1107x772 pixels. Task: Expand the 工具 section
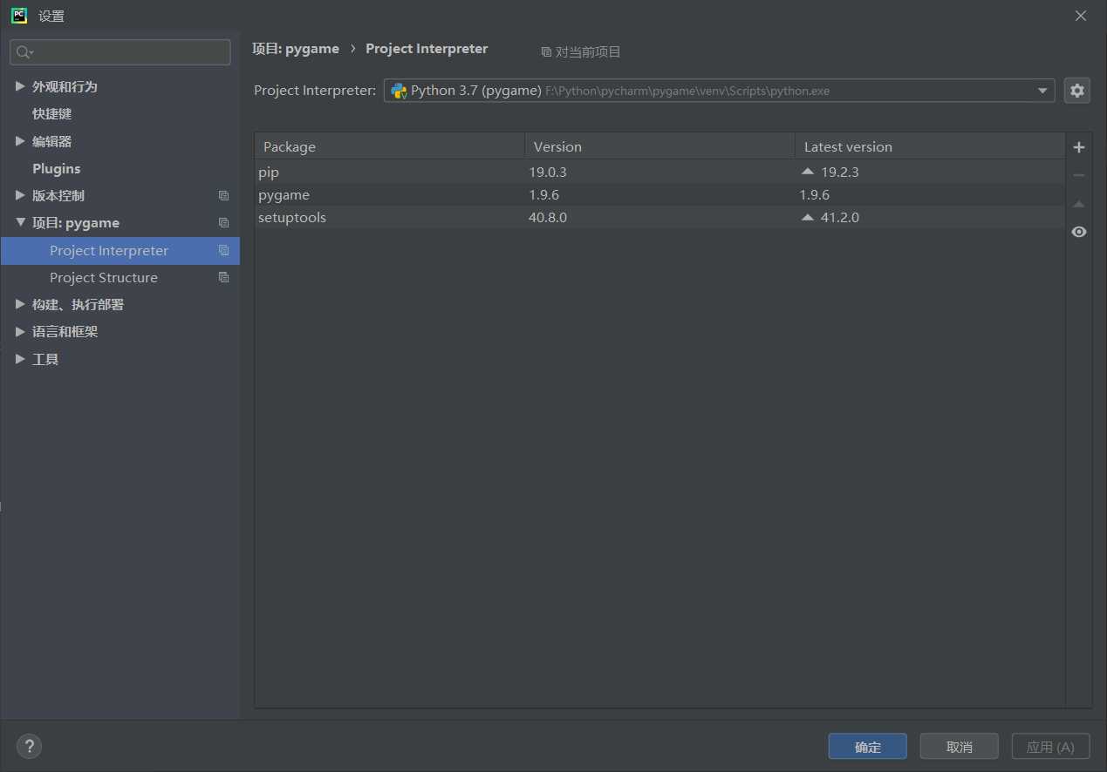(x=20, y=359)
